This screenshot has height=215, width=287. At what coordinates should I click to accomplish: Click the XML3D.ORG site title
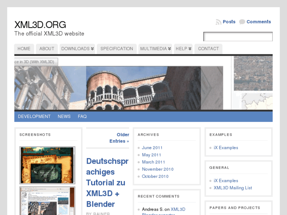[x=40, y=25]
